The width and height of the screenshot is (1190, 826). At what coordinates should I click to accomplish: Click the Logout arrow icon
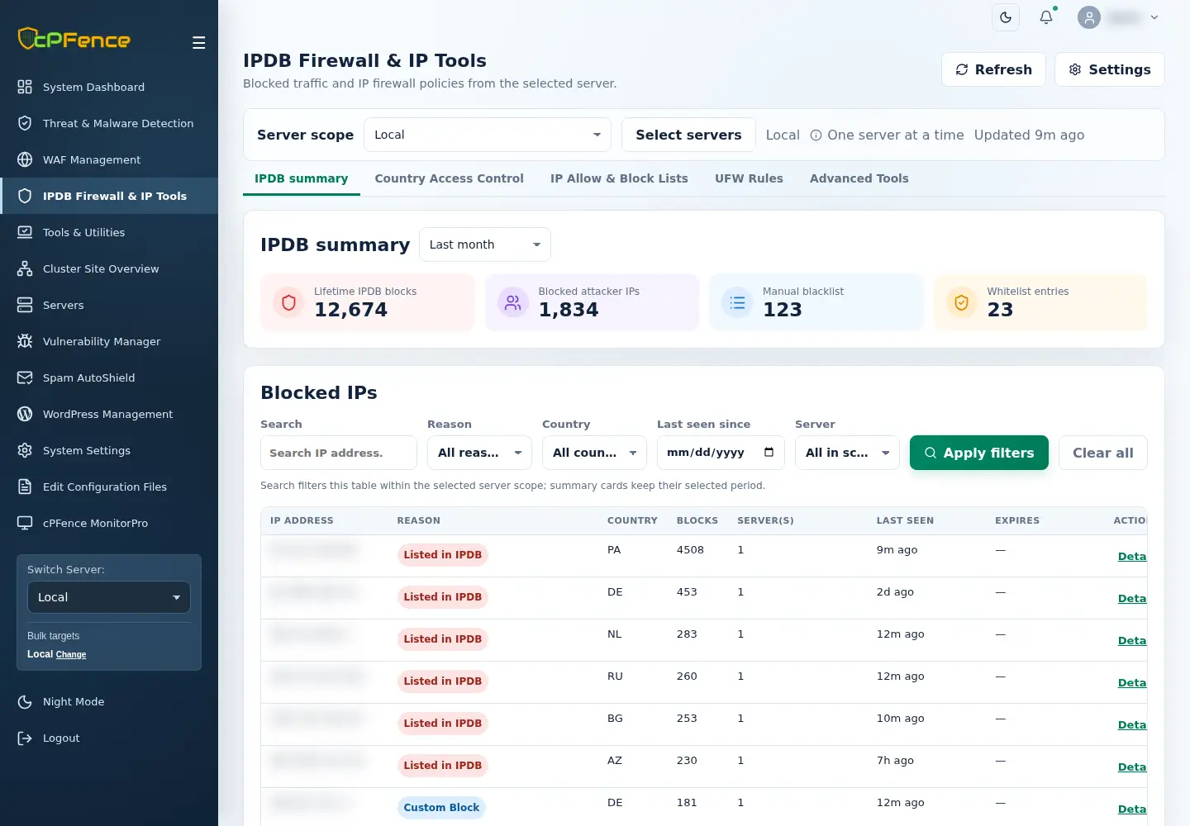[x=25, y=738]
